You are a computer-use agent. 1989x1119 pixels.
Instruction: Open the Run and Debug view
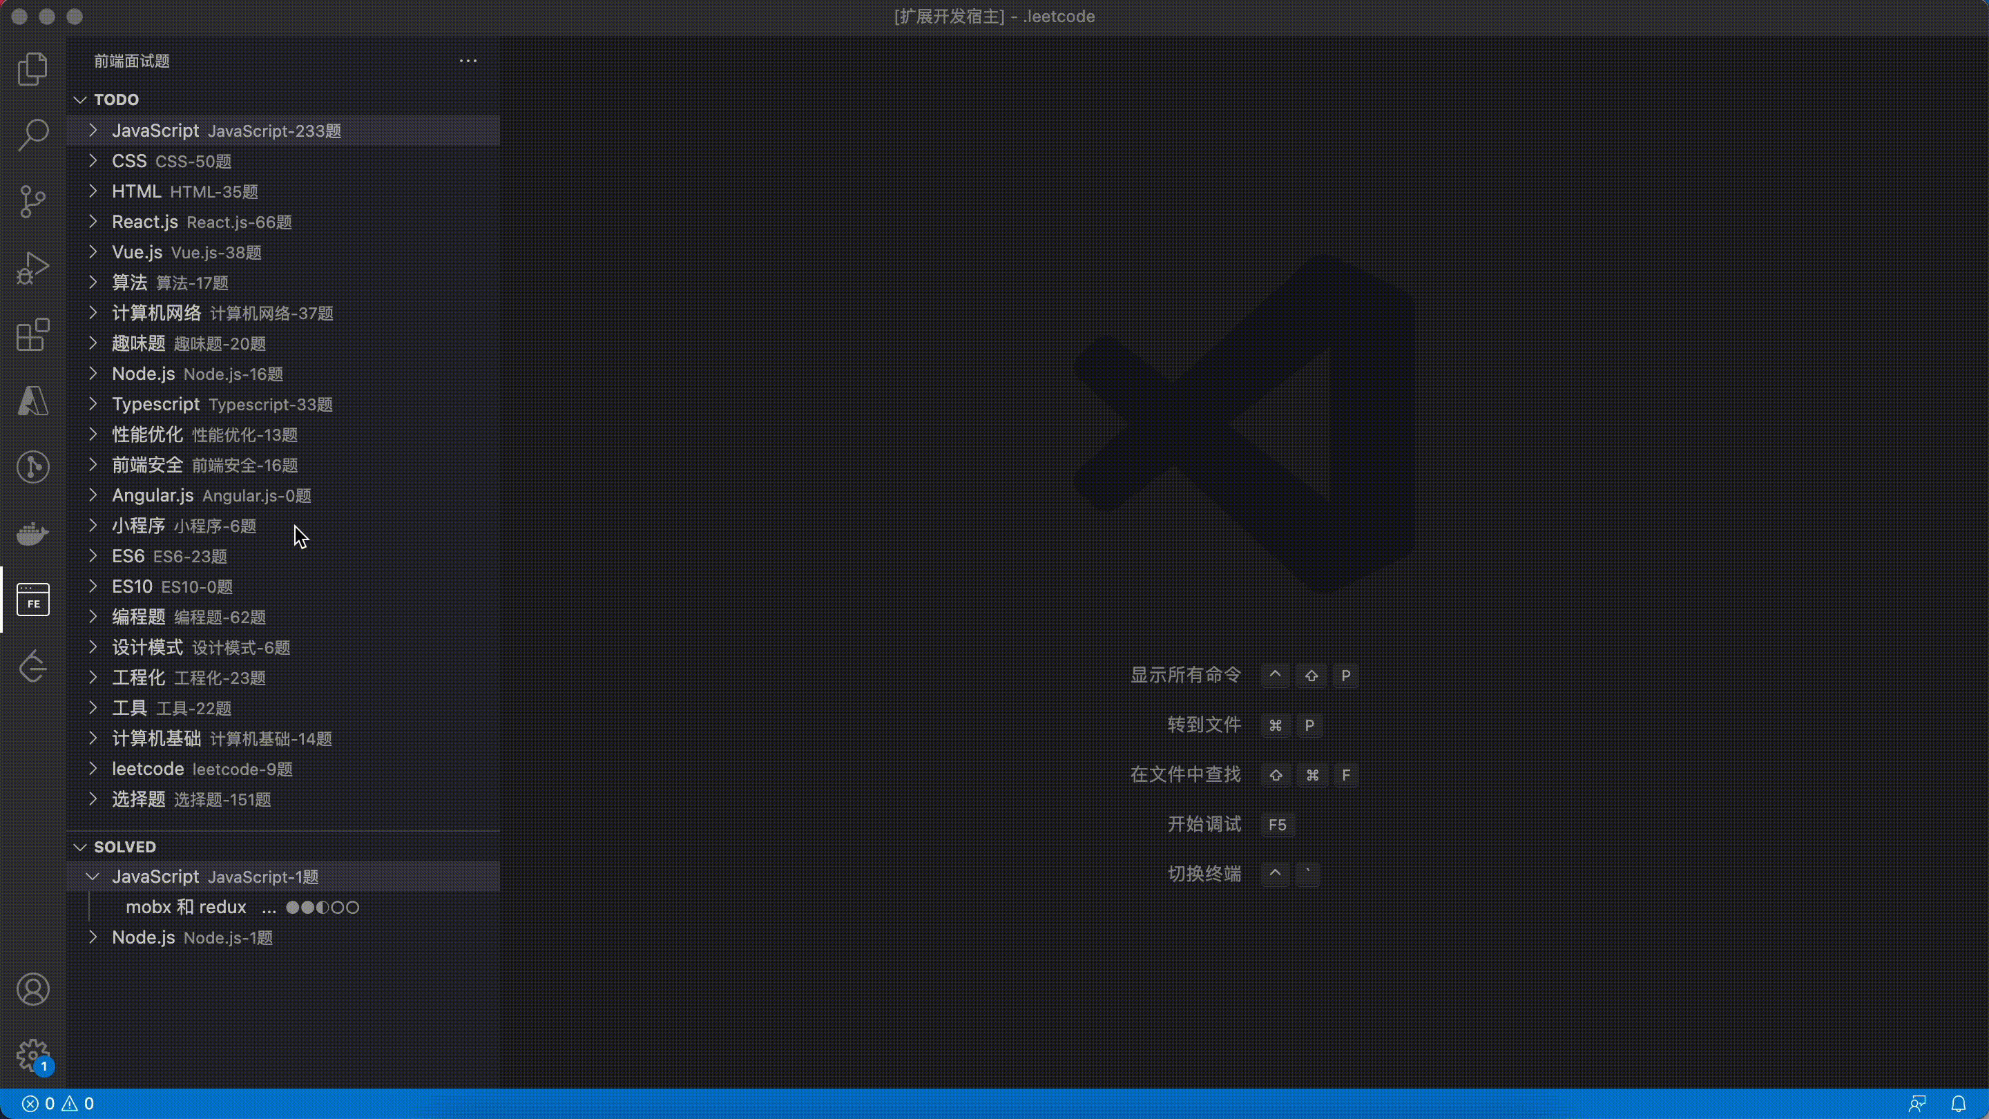pyautogui.click(x=32, y=268)
